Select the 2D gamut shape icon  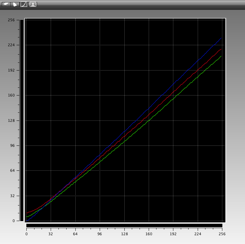click(x=15, y=4)
